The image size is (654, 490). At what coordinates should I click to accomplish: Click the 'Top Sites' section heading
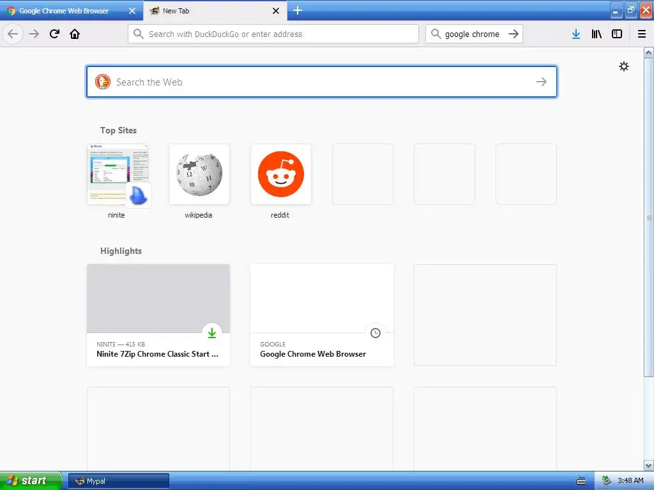pos(118,130)
